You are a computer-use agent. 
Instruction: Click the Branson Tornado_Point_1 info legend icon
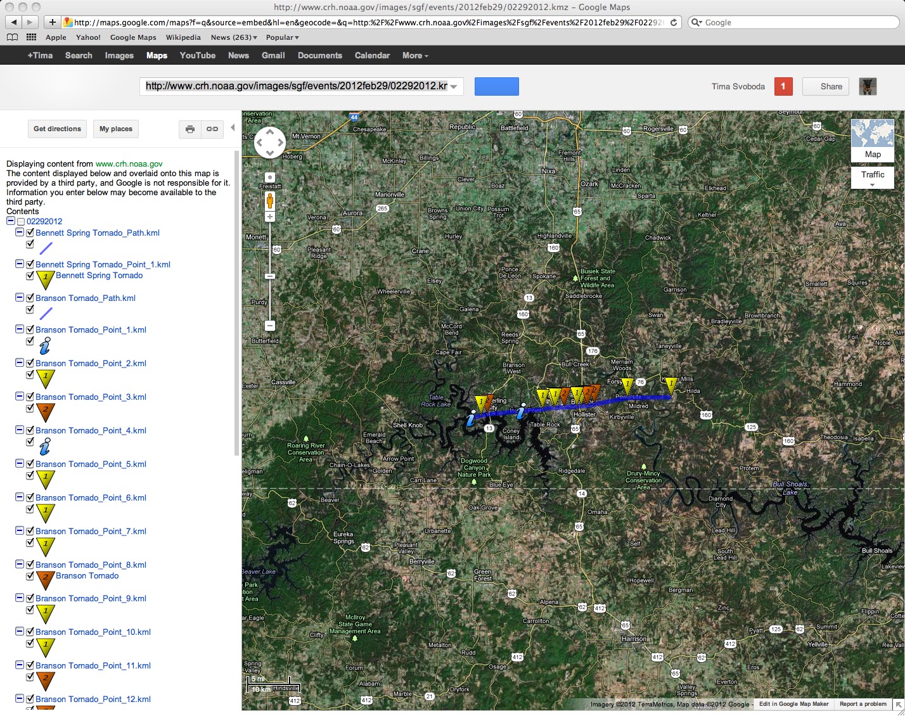point(45,345)
